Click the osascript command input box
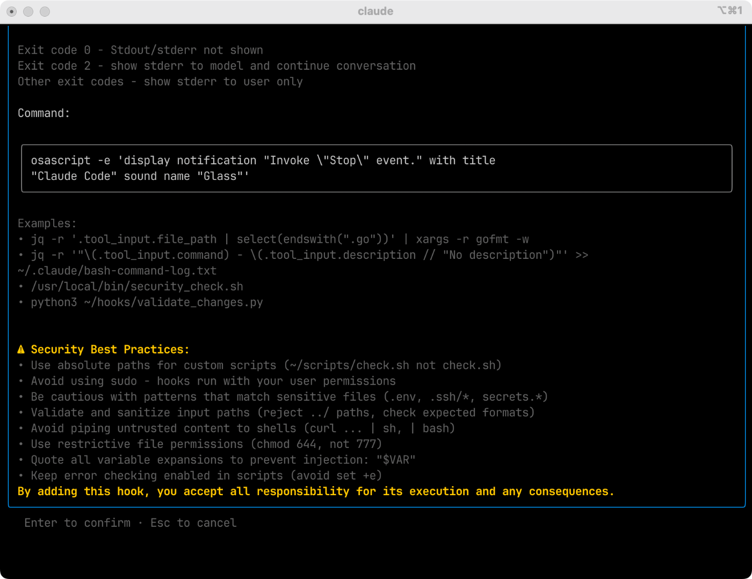The image size is (752, 579). 377,168
